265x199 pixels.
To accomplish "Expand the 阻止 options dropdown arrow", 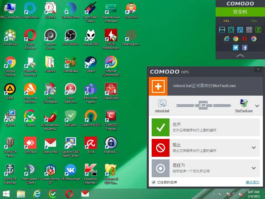I will 254,148.
